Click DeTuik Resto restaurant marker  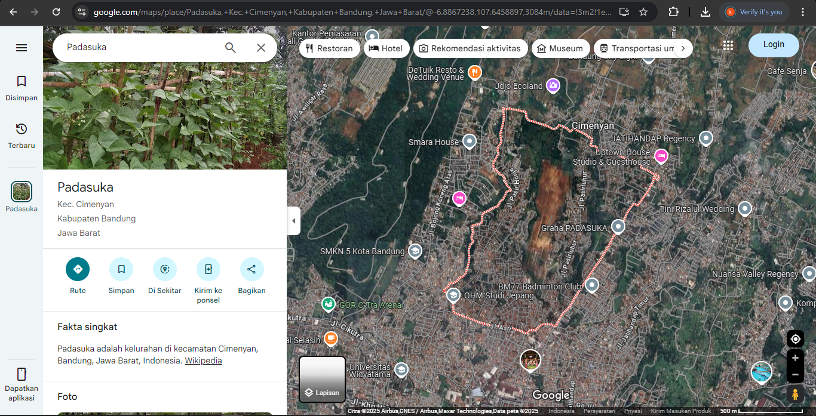tap(476, 72)
